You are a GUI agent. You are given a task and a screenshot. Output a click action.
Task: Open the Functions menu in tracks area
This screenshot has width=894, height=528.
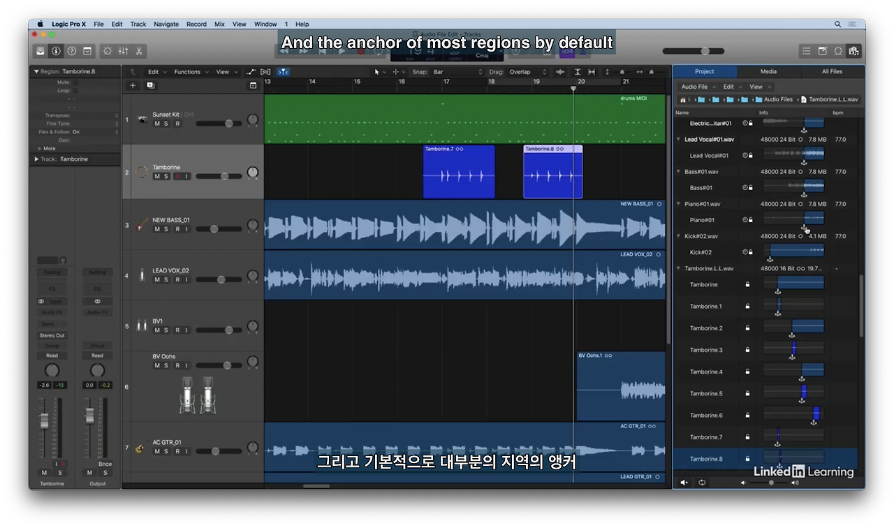(x=190, y=72)
